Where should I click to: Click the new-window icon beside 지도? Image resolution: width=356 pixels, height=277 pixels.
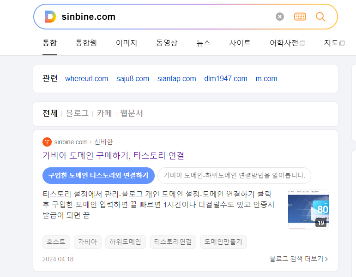[x=342, y=43]
